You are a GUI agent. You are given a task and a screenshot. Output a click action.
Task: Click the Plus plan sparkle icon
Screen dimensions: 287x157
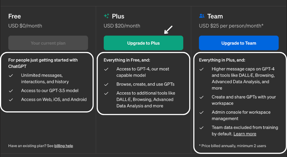click(106, 16)
